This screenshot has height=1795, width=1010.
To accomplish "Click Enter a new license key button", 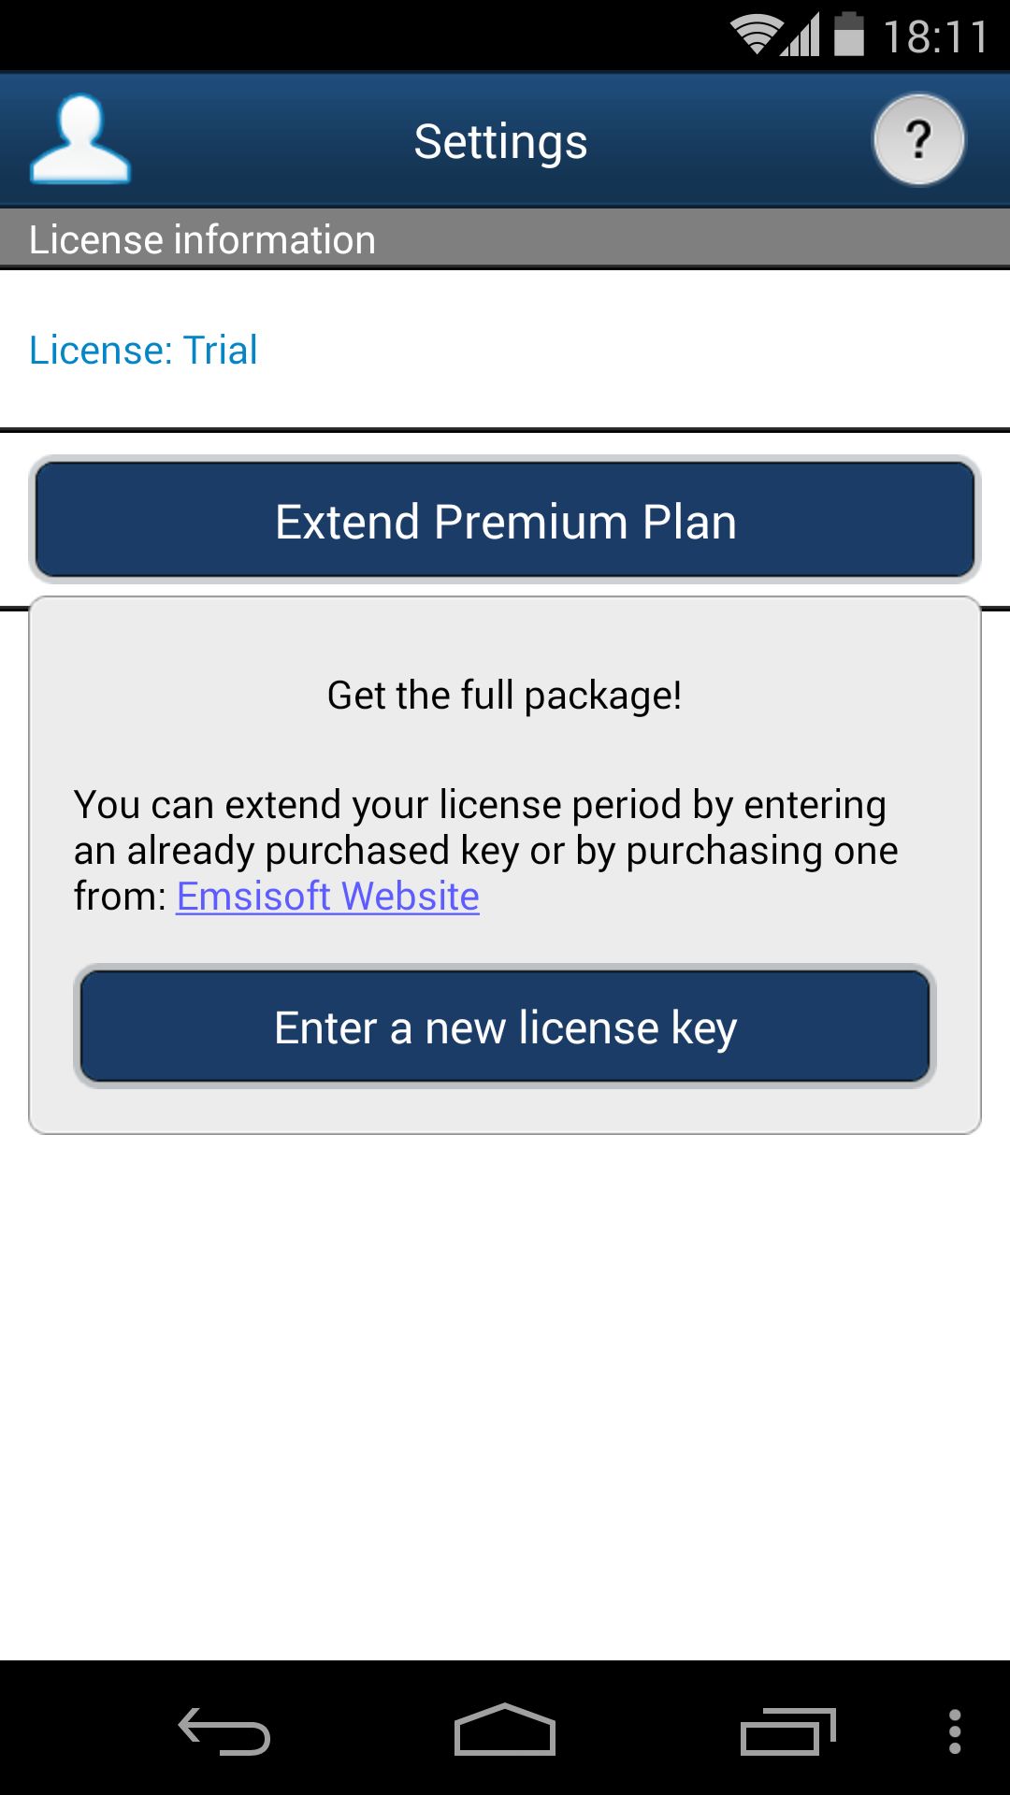I will [x=505, y=1027].
